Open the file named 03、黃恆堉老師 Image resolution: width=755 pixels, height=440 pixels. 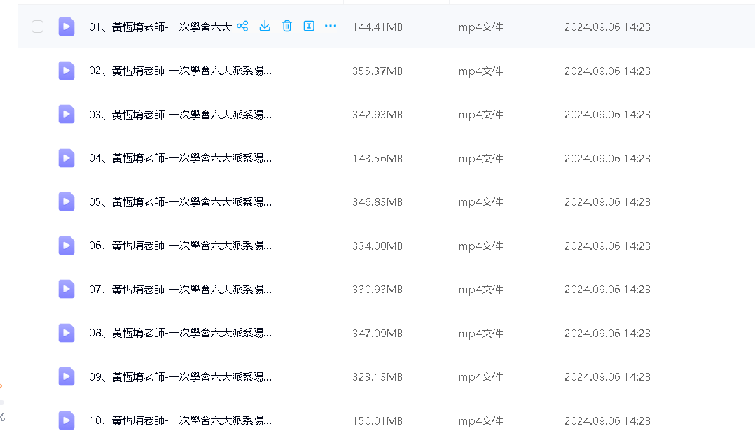[180, 115]
